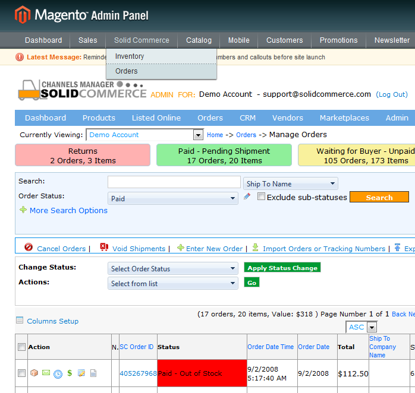
Task: Switch to the blue Orders tab
Action: [x=210, y=118]
